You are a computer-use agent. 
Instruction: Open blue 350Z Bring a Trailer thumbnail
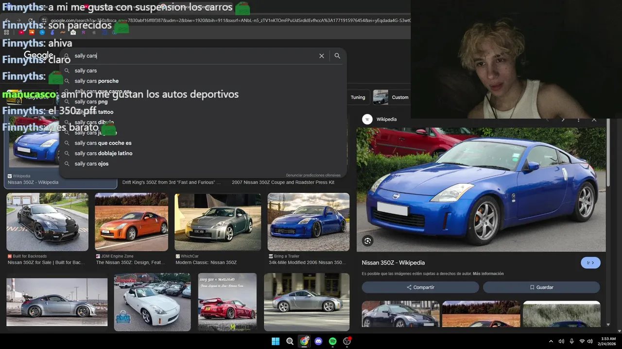click(309, 222)
